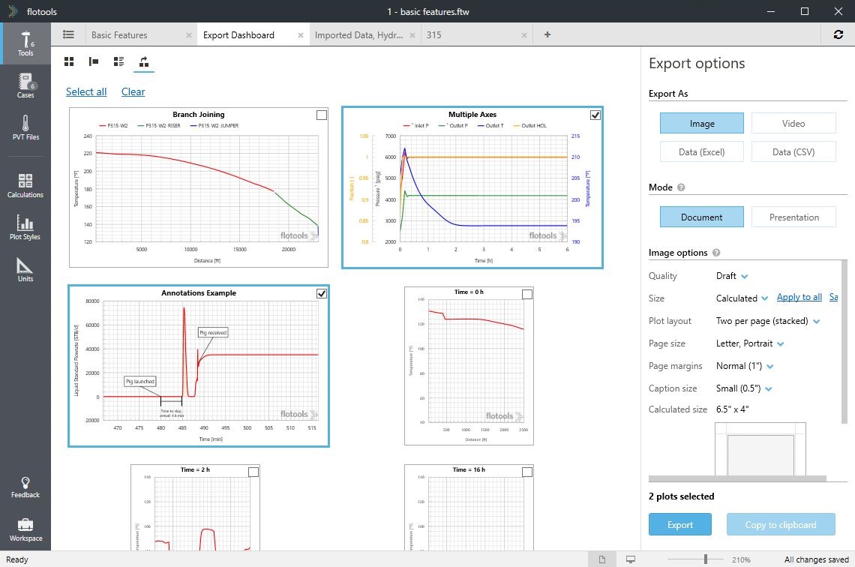This screenshot has width=855, height=567.
Task: Click the refresh icon at top right
Action: point(838,34)
